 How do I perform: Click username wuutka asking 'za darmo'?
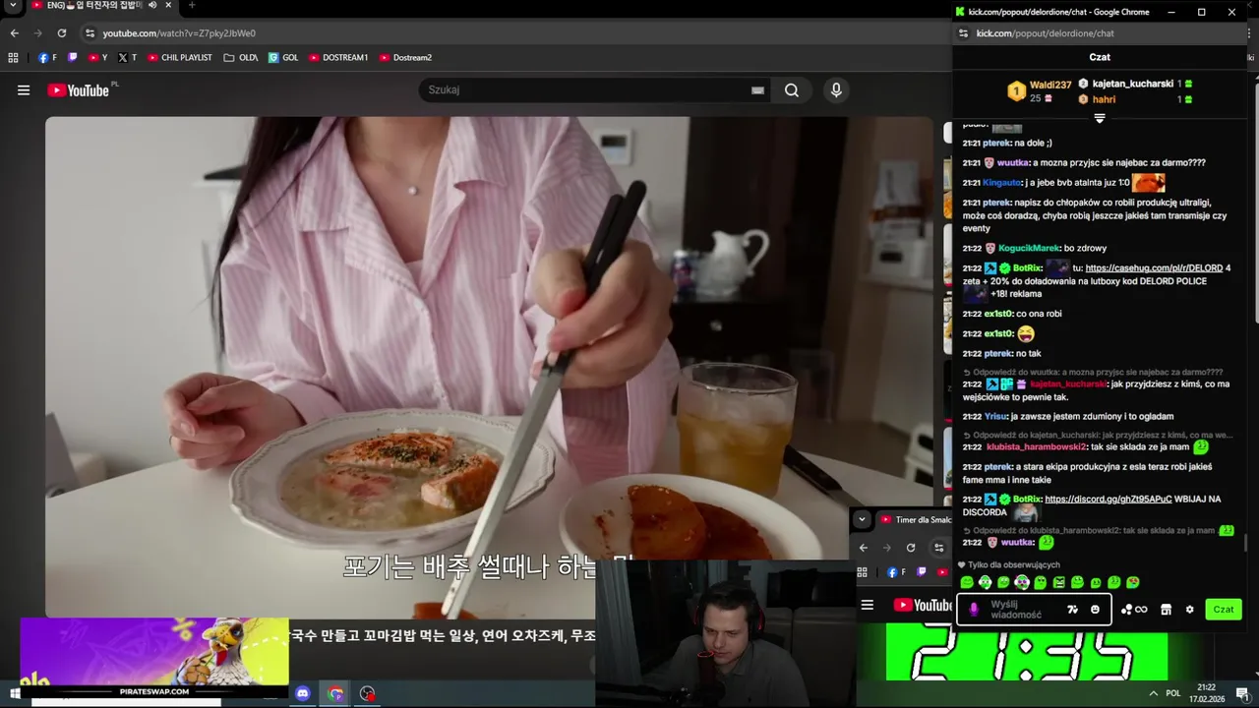1013,162
